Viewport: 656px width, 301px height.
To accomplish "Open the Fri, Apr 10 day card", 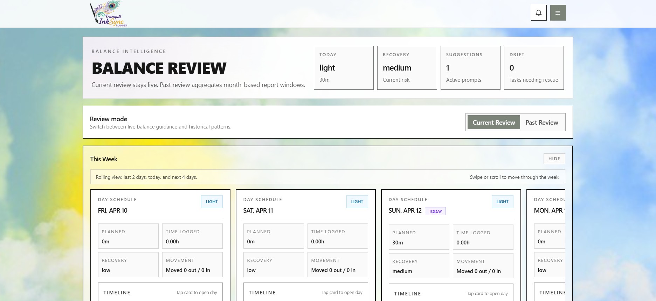I will click(x=160, y=245).
